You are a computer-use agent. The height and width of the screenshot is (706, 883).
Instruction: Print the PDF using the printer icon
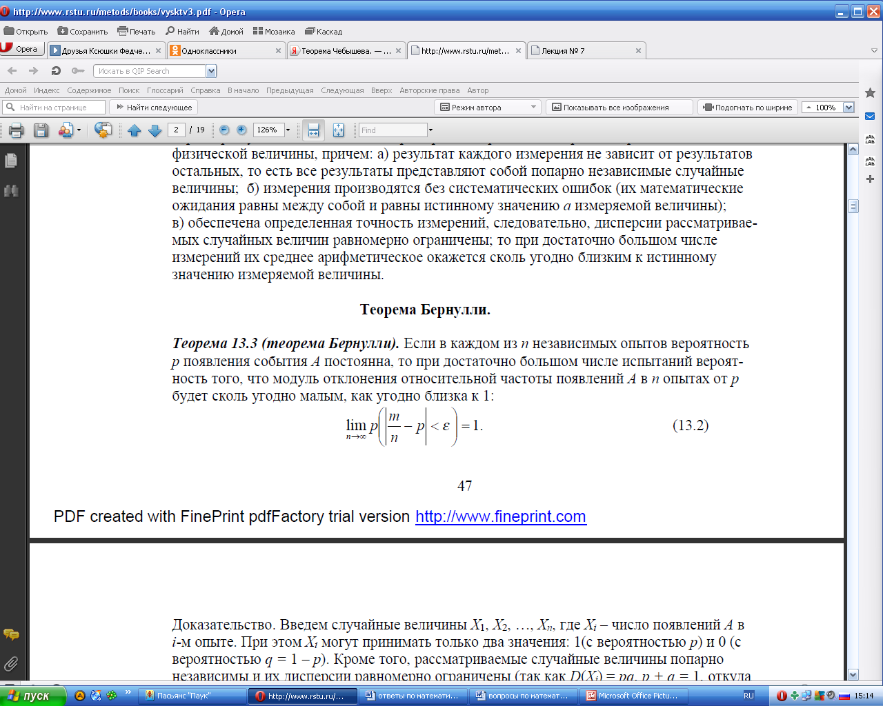pyautogui.click(x=17, y=130)
